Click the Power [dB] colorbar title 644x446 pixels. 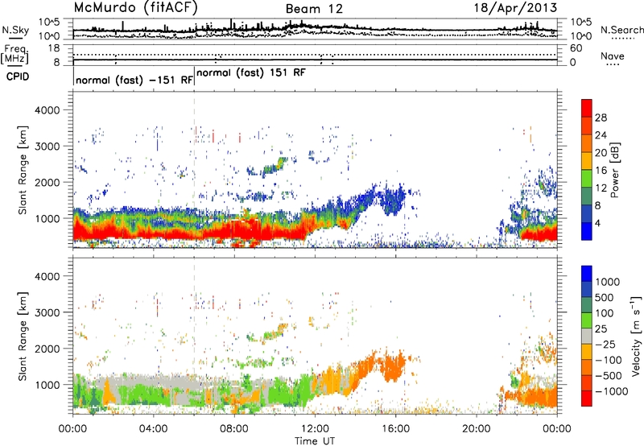tap(614, 170)
